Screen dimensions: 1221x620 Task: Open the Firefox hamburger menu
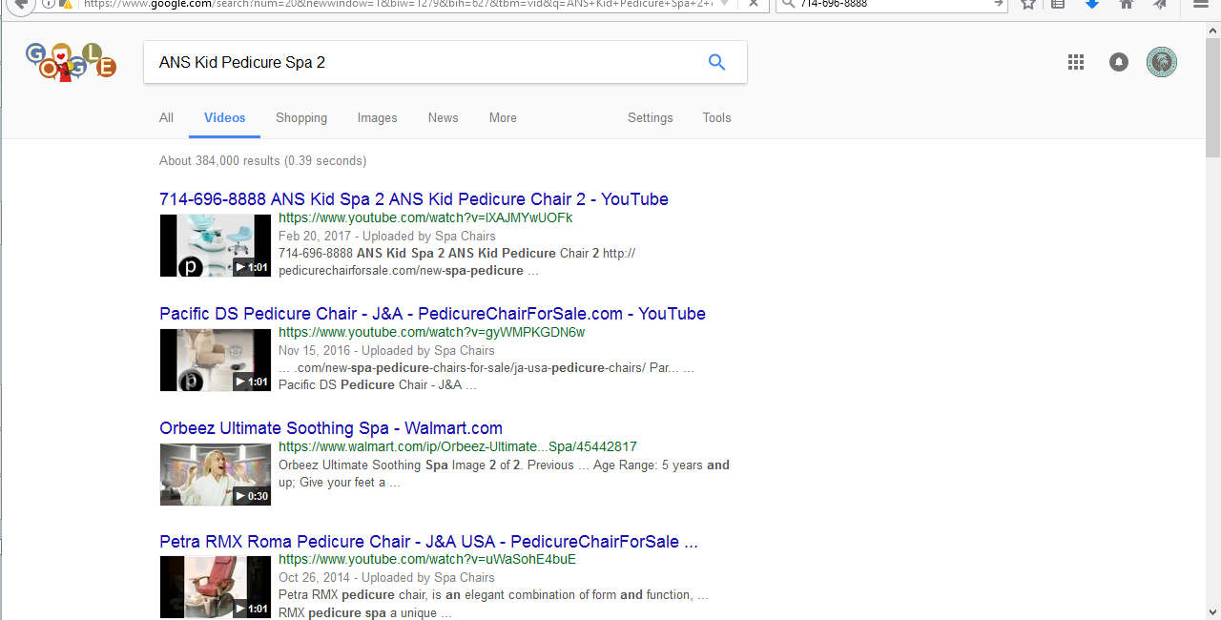click(1201, 5)
